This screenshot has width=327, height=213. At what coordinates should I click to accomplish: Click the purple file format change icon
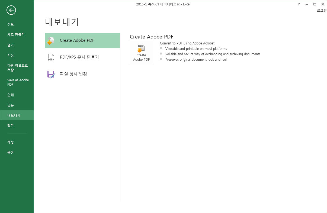click(x=51, y=74)
